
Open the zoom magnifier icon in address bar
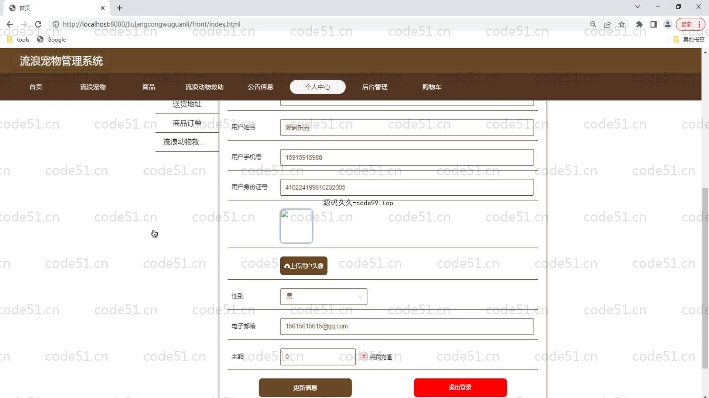[593, 24]
